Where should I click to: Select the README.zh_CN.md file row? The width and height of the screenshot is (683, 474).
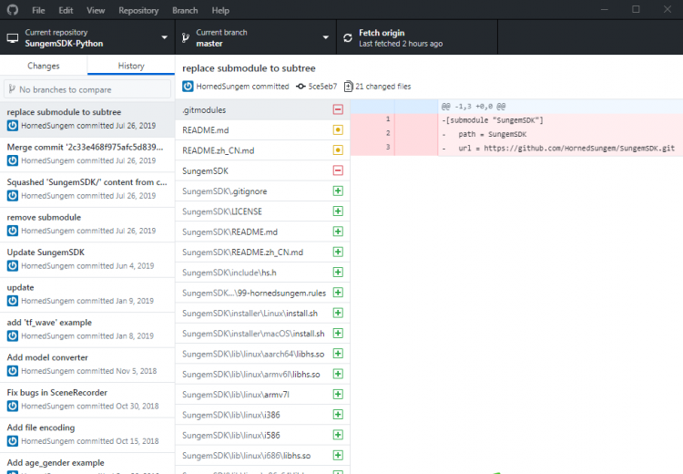pos(262,150)
